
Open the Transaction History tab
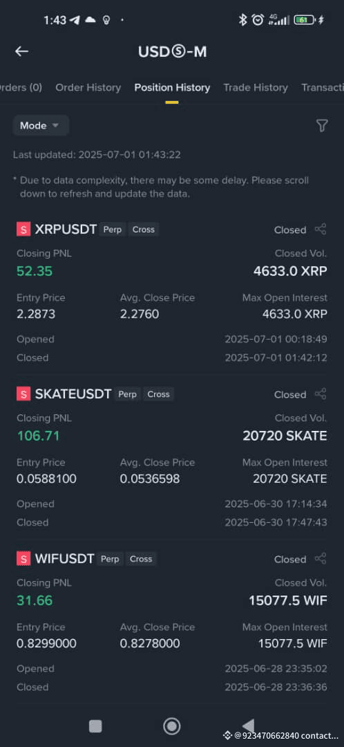[x=323, y=88]
